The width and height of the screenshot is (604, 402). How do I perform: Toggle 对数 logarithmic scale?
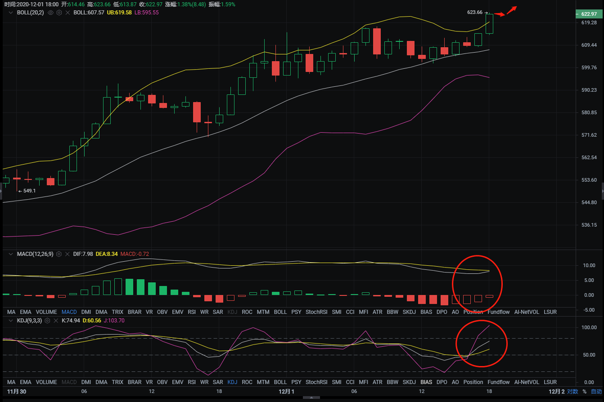pos(572,392)
